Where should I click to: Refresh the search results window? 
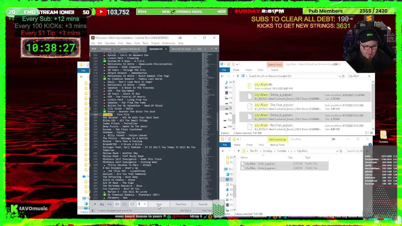pyautogui.click(x=343, y=76)
